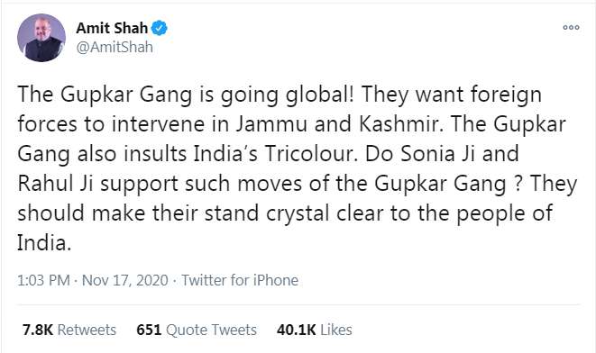This screenshot has height=353, width=596.
Task: Visit the @AmitShah handle link
Action: pos(115,48)
